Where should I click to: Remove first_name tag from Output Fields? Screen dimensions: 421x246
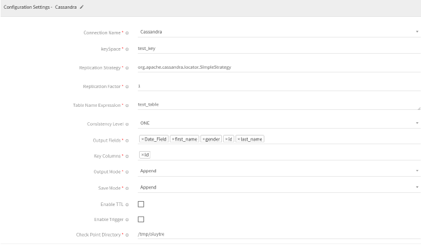pos(173,139)
